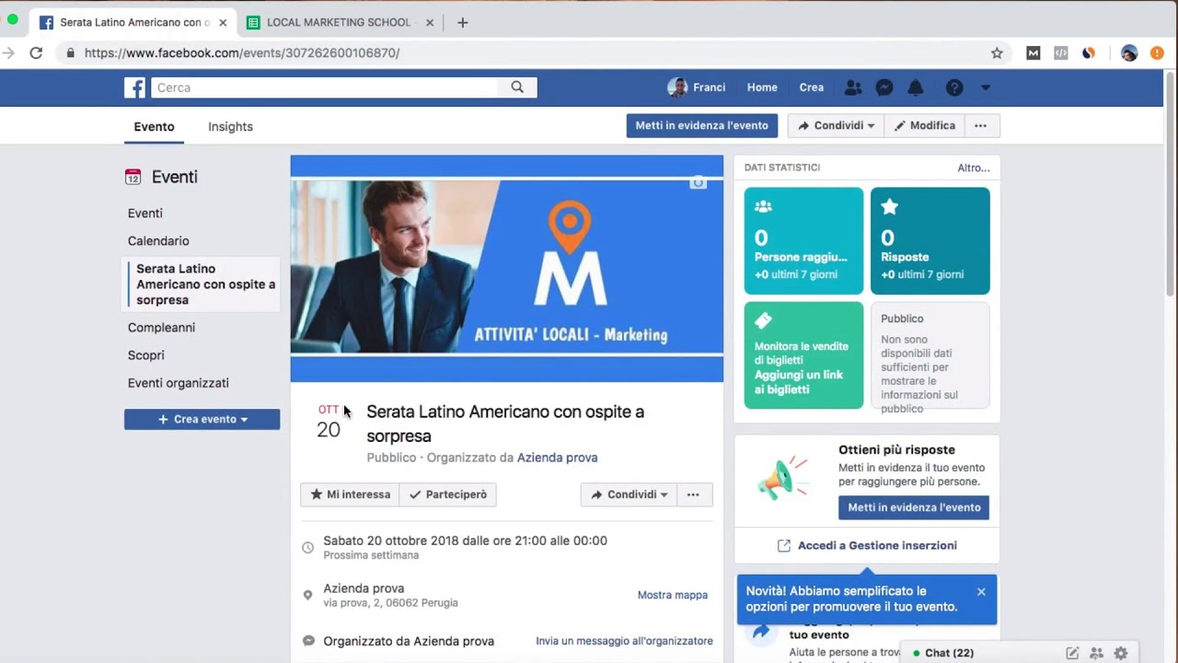The height and width of the screenshot is (663, 1178).
Task: Click the Chrome profile avatar icon
Action: 1129,52
